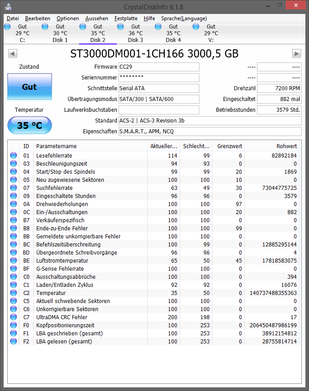Click status orb for G-Sense Fehlerrate row
The width and height of the screenshot is (309, 391).
13,268
